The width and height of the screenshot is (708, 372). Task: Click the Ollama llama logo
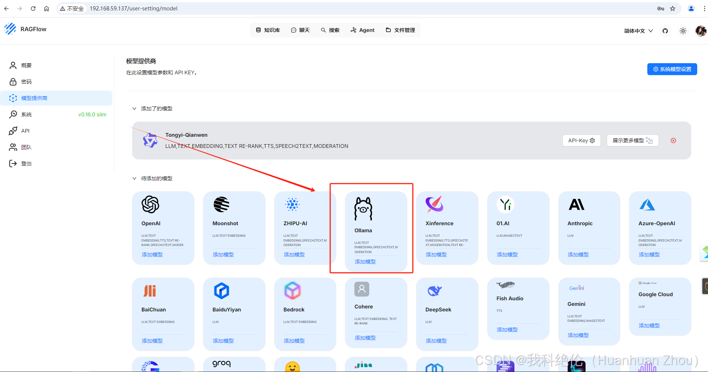tap(363, 208)
